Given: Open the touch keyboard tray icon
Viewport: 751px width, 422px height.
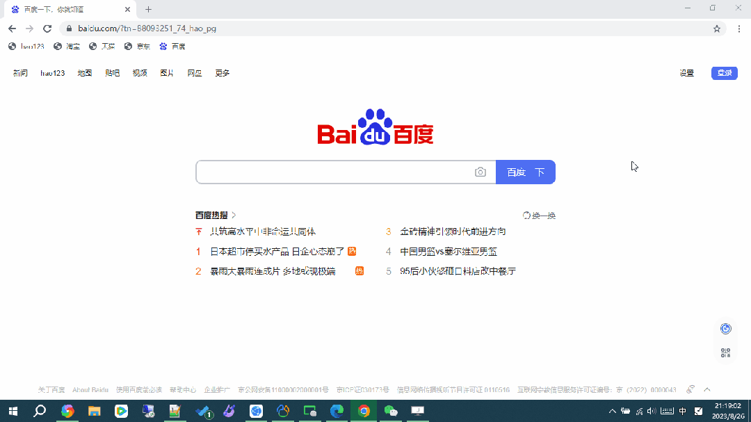Looking at the screenshot, I should pyautogui.click(x=667, y=411).
